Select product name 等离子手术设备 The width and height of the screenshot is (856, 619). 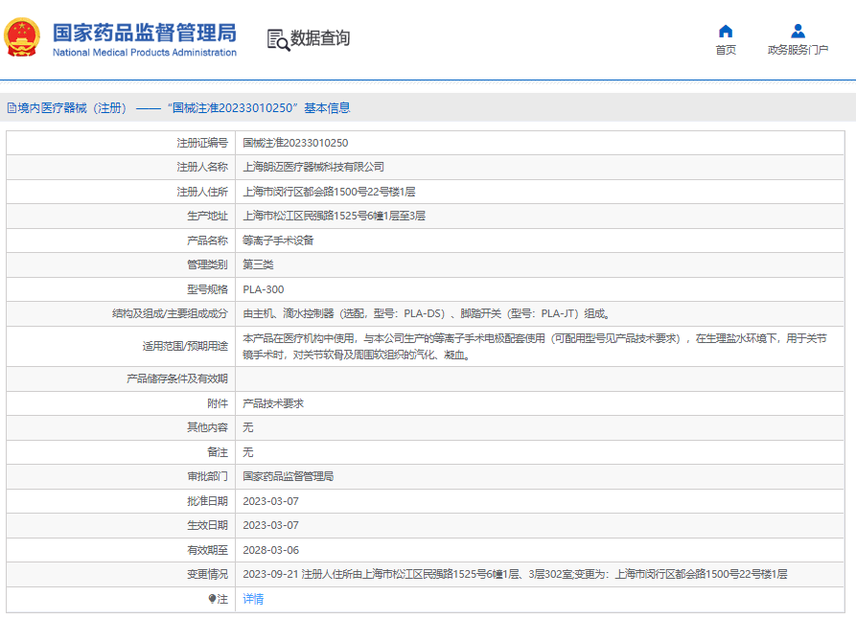278,241
